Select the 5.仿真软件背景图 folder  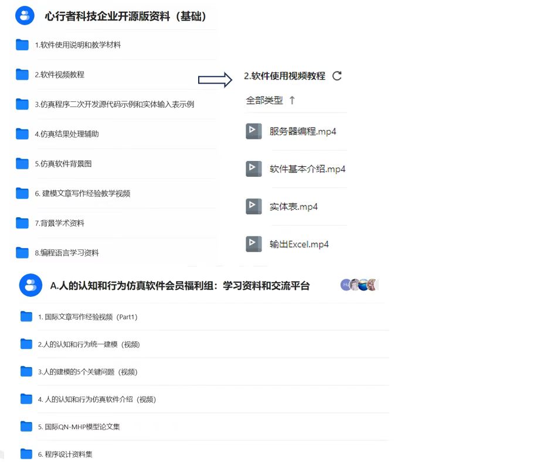pyautogui.click(x=63, y=164)
